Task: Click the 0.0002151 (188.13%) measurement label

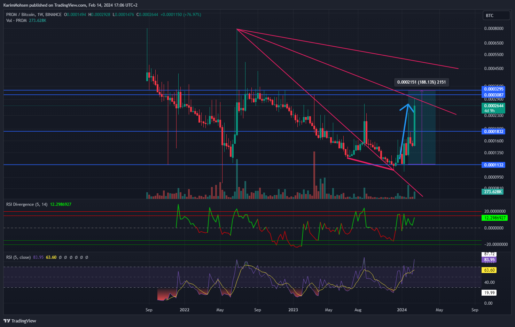Action: tap(421, 82)
